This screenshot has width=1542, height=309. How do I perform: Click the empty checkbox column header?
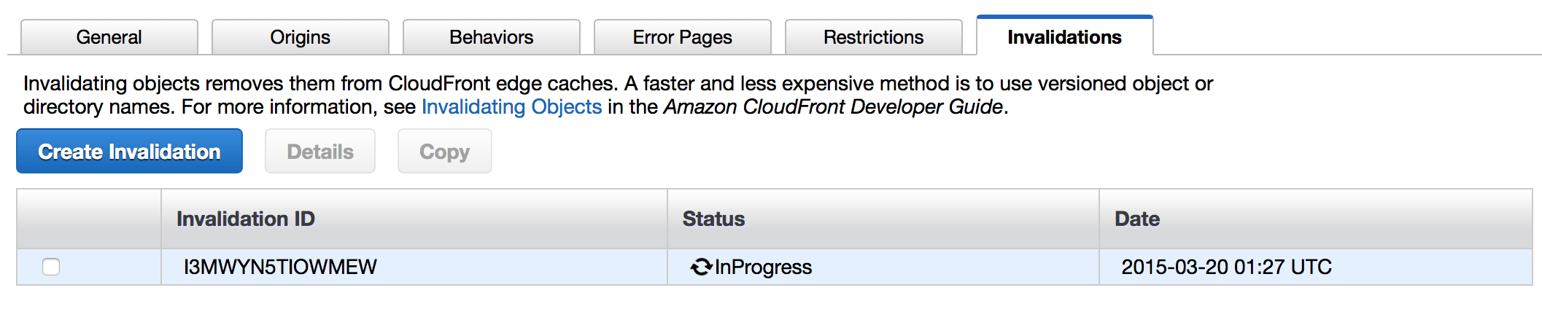tap(89, 219)
